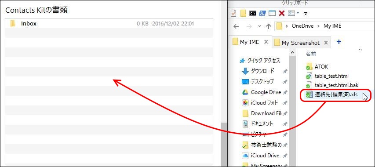Open the Customize Quick Access Toolbar menu
Image resolution: width=375 pixels, height=167 pixels.
pos(306,14)
